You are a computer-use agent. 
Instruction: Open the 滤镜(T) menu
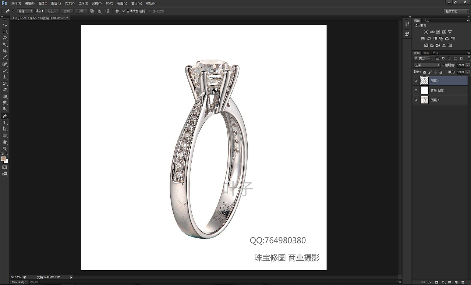97,3
